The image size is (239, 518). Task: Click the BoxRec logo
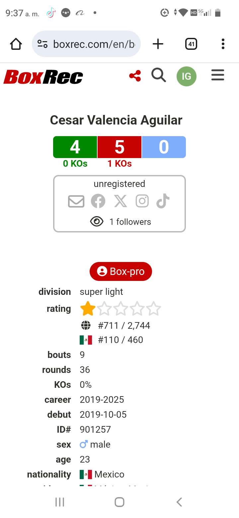43,76
